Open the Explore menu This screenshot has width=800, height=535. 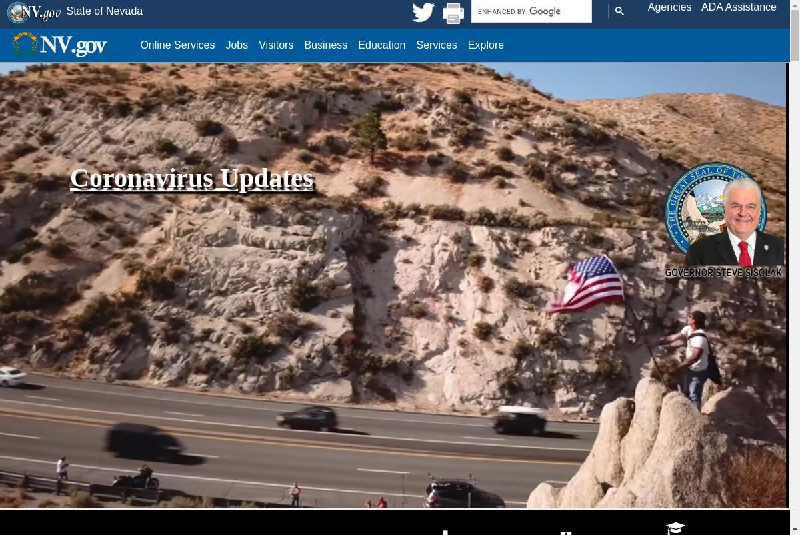pos(486,45)
